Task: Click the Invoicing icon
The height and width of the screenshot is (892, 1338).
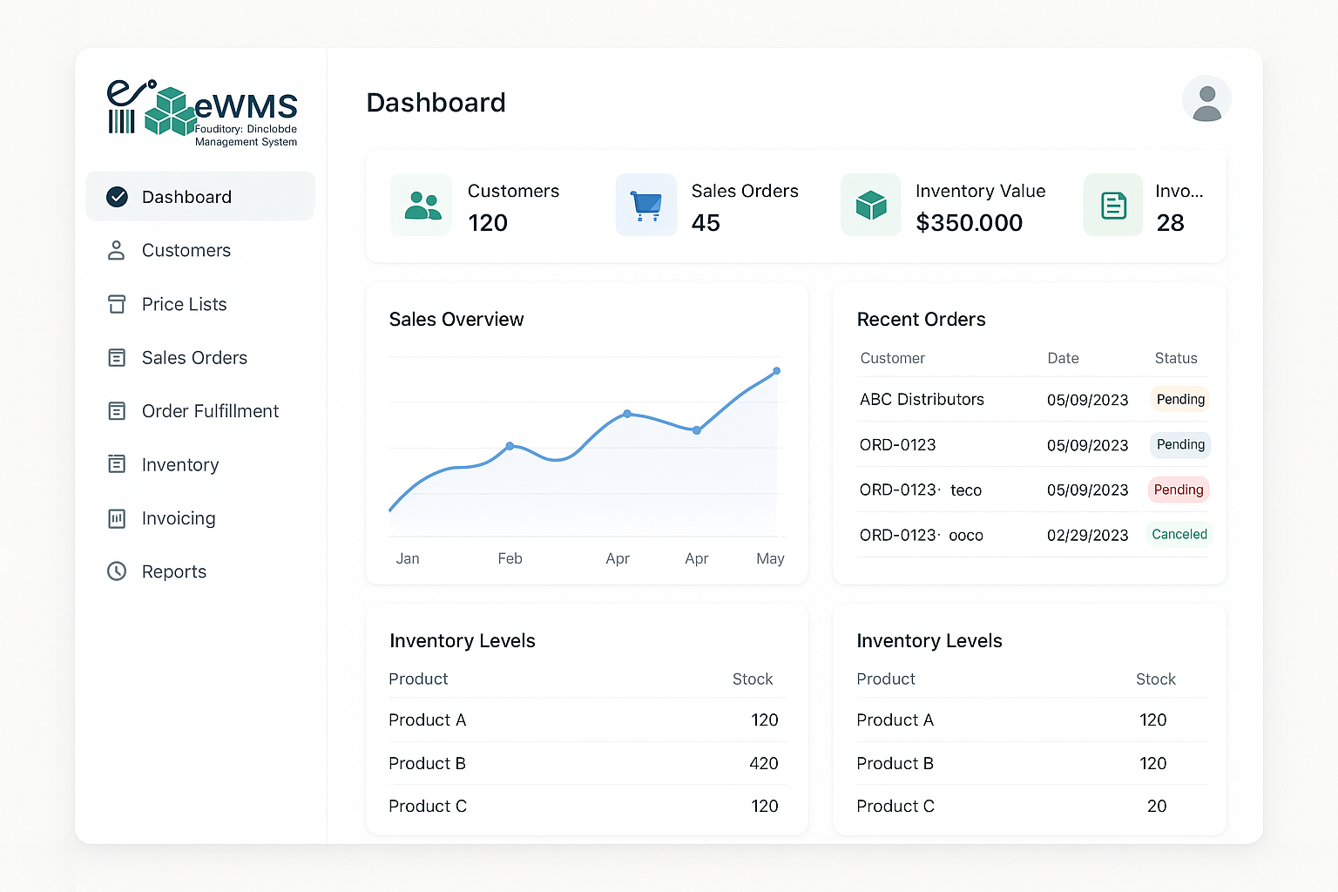Action: pos(117,518)
